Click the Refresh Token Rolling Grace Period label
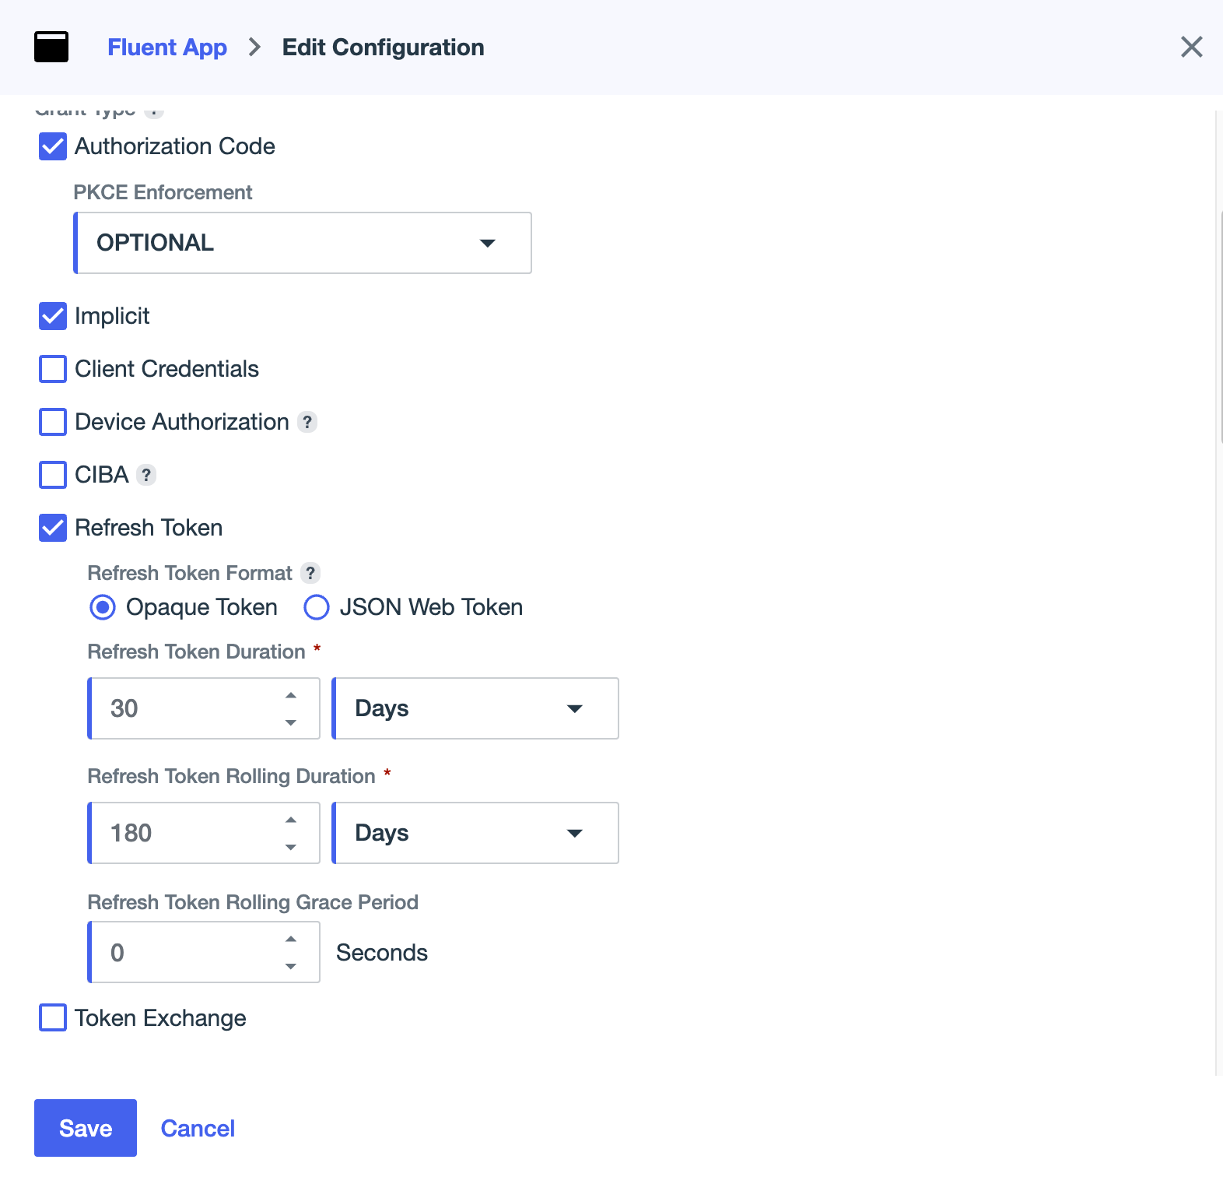The height and width of the screenshot is (1177, 1223). 253,902
